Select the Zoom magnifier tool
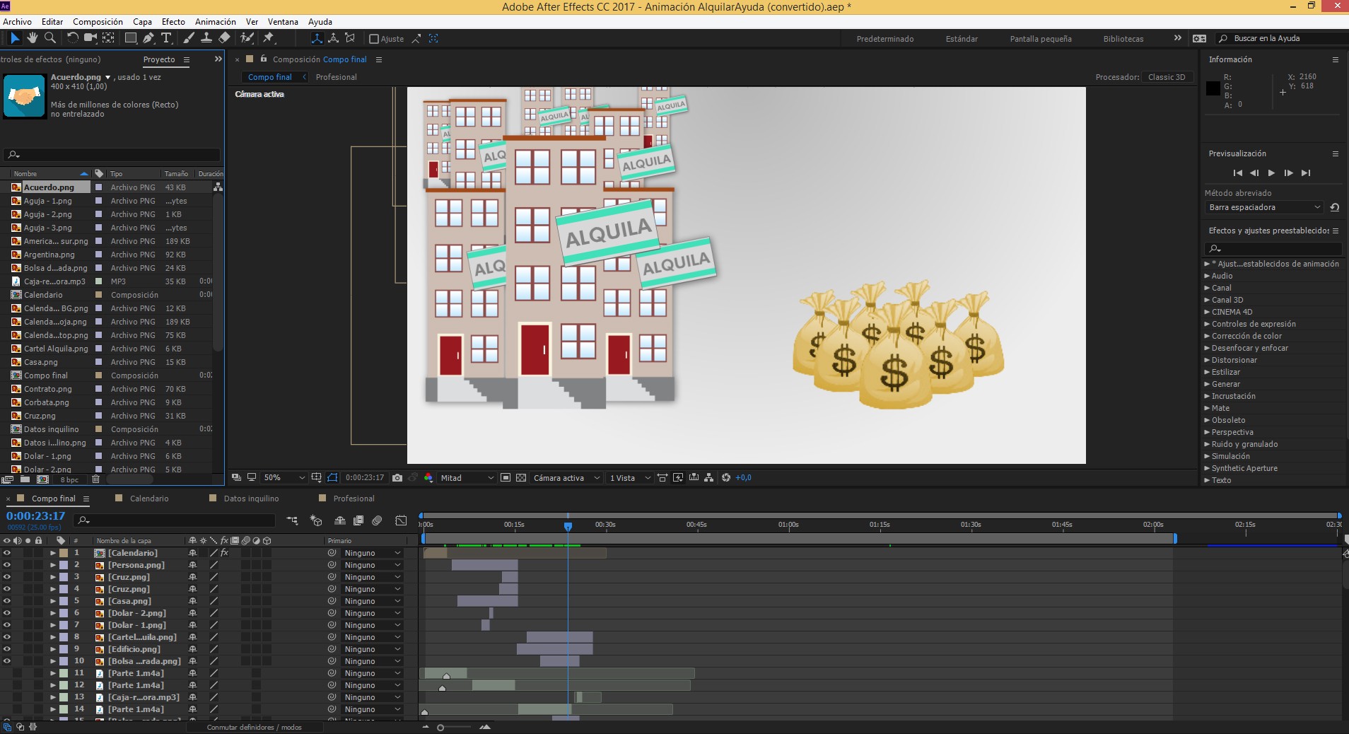Image resolution: width=1349 pixels, height=734 pixels. pyautogui.click(x=49, y=38)
